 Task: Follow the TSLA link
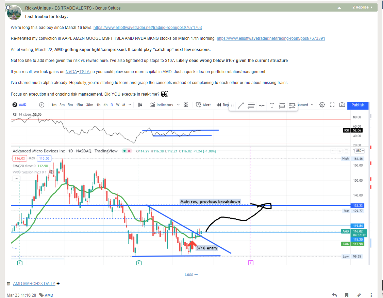tap(84, 71)
